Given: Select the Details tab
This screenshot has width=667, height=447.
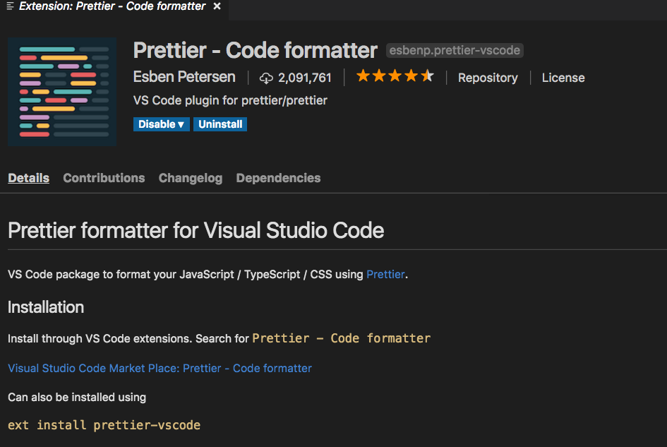Looking at the screenshot, I should coord(28,178).
